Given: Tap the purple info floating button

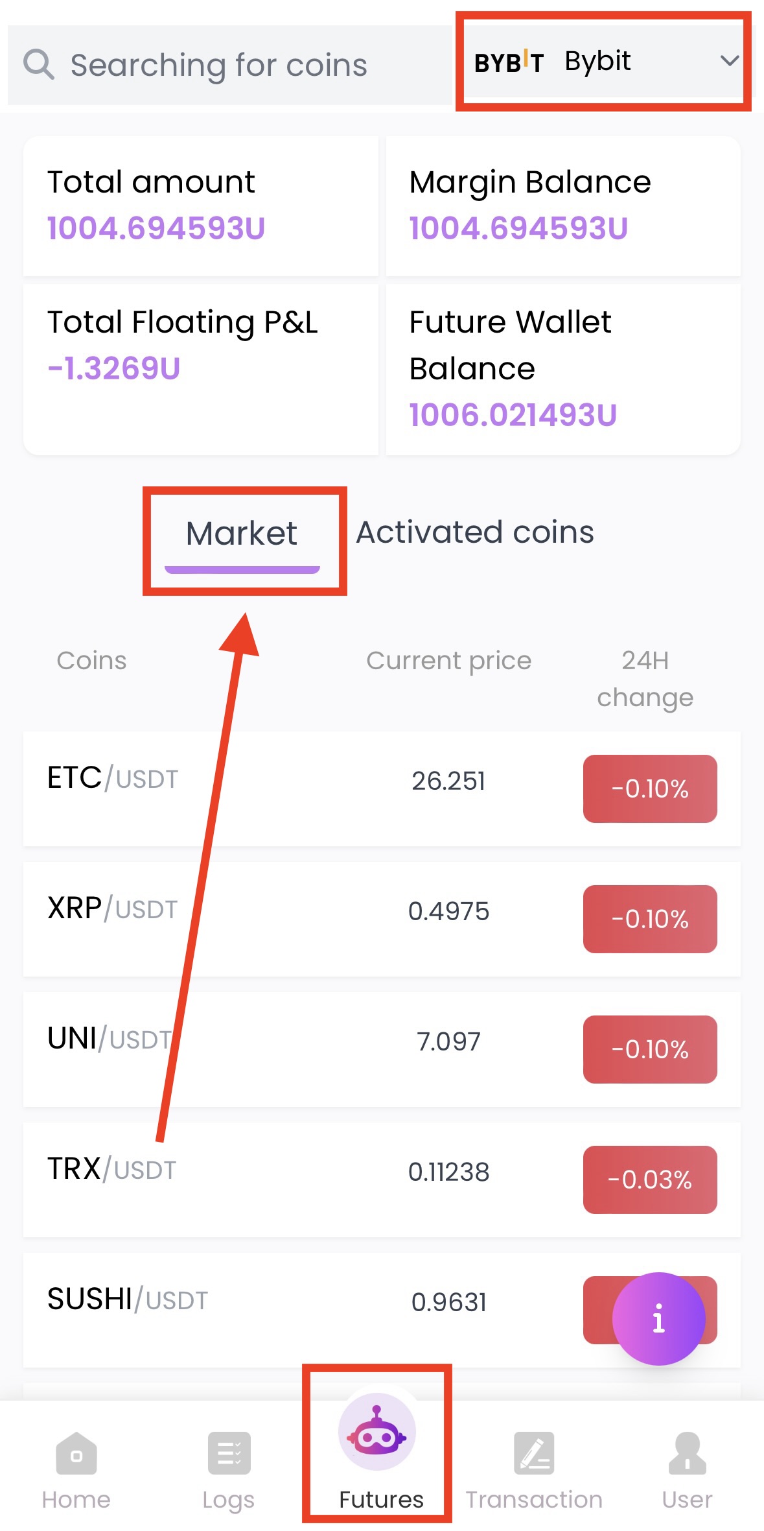Looking at the screenshot, I should click(658, 1318).
